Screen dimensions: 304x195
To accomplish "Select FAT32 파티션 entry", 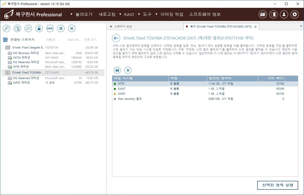I will [x=53, y=58].
